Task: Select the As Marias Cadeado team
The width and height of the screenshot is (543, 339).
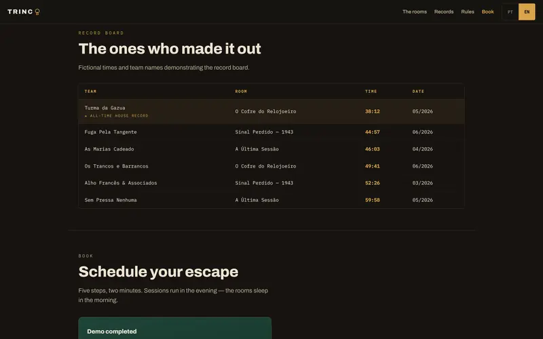Action: 109,149
